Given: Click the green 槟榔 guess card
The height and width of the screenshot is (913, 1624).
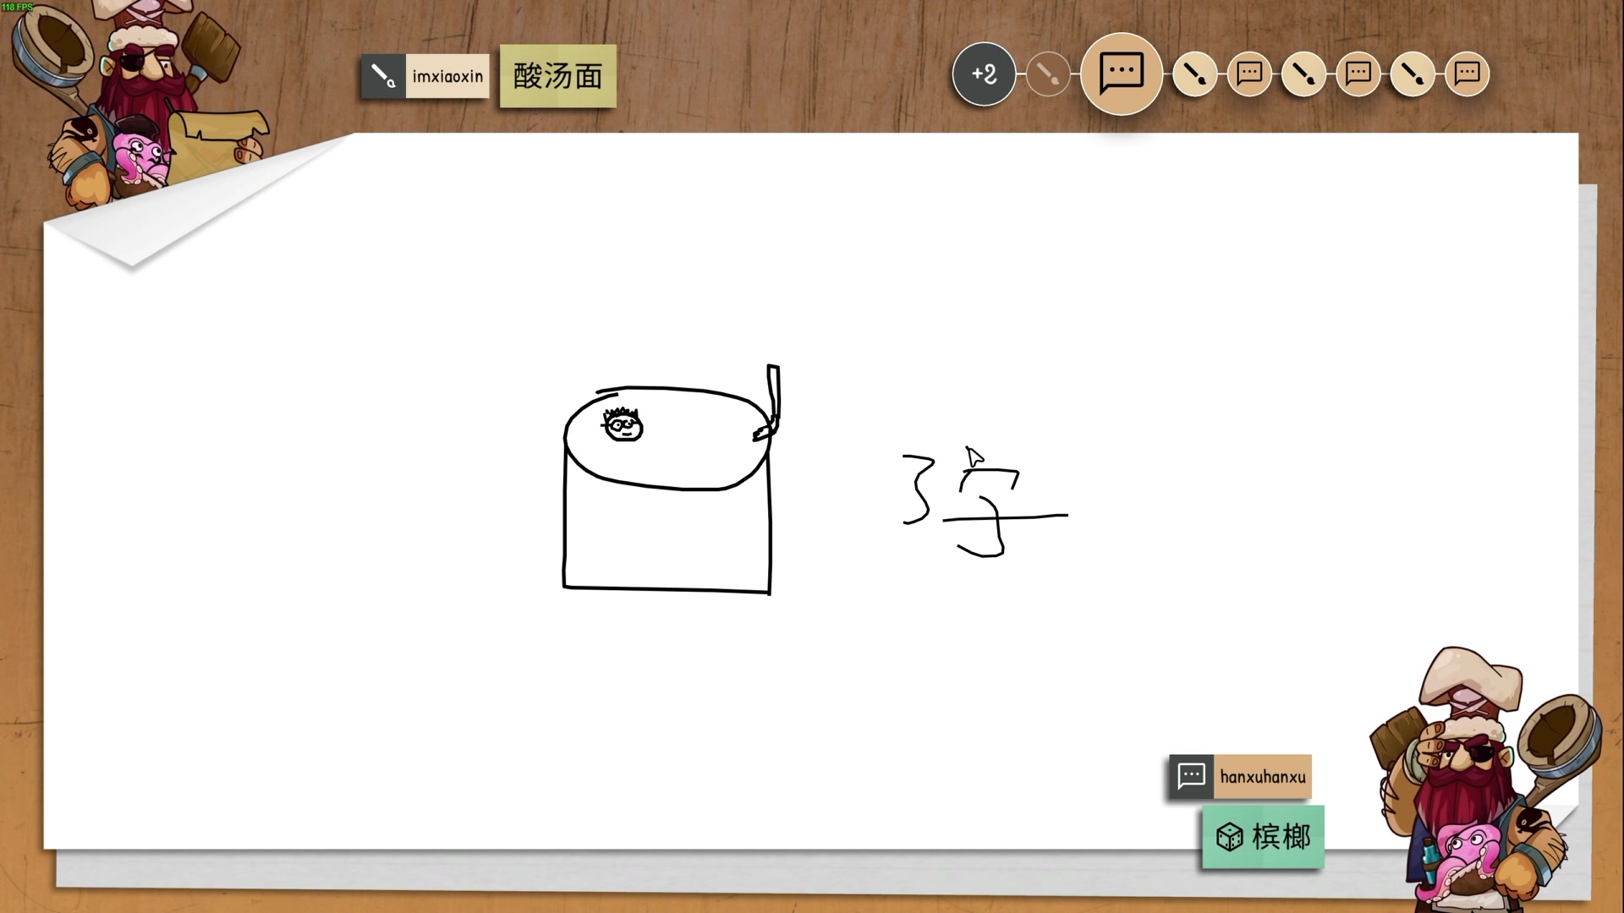Looking at the screenshot, I should (x=1281, y=837).
